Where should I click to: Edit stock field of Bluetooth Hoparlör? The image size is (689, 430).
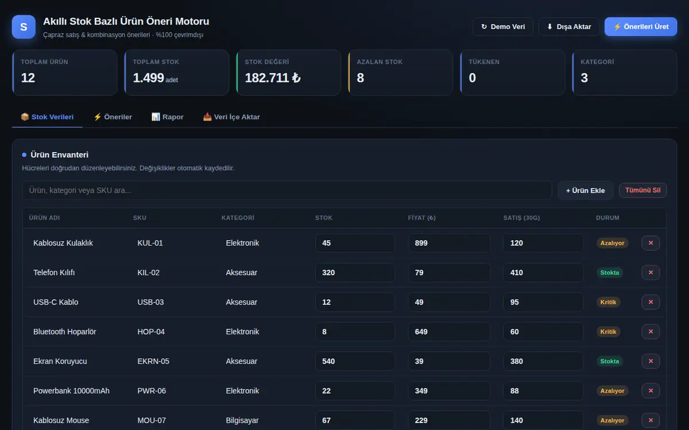click(x=355, y=331)
